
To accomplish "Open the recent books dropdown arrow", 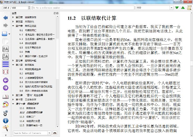I will [x=9, y=34].
